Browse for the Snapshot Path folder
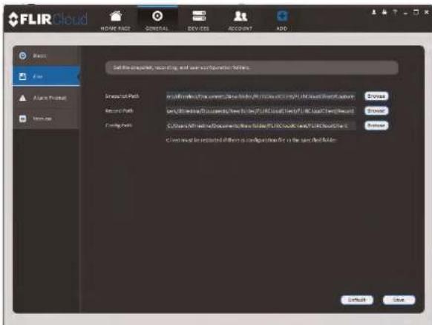 coord(376,96)
